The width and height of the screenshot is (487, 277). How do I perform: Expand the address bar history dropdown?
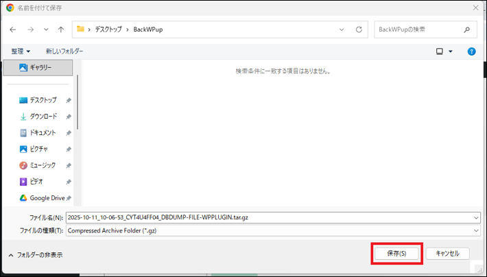pyautogui.click(x=342, y=29)
